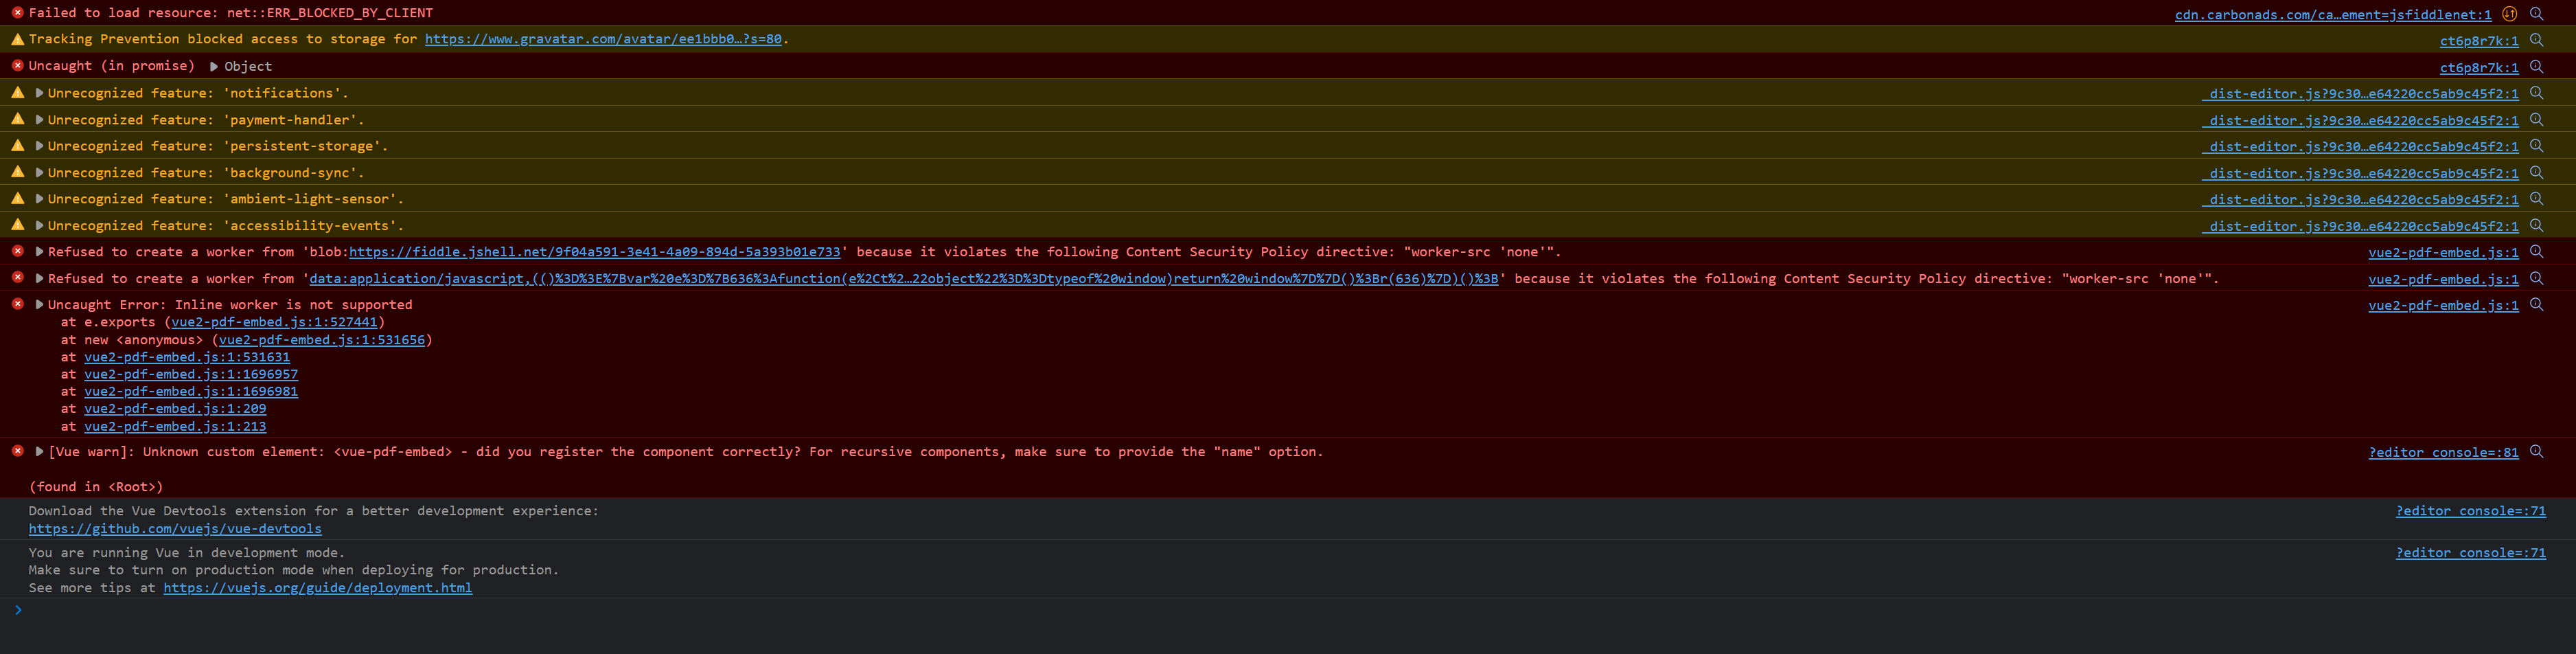Open the ?editor_console=:81 source link
Screen dimensions: 2576x654
2443,452
